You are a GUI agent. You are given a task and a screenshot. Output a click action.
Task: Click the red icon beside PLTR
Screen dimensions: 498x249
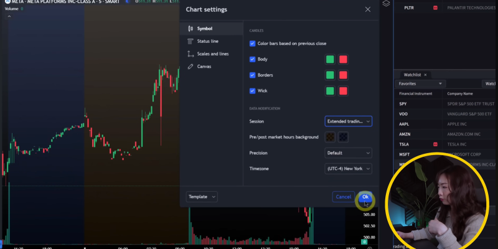[x=435, y=7]
